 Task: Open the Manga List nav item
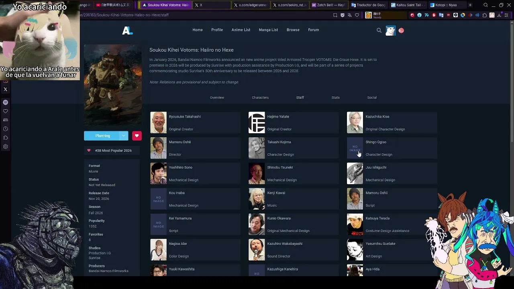[268, 30]
